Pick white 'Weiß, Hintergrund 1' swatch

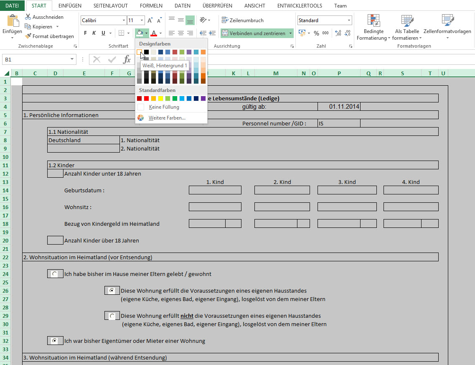point(139,52)
